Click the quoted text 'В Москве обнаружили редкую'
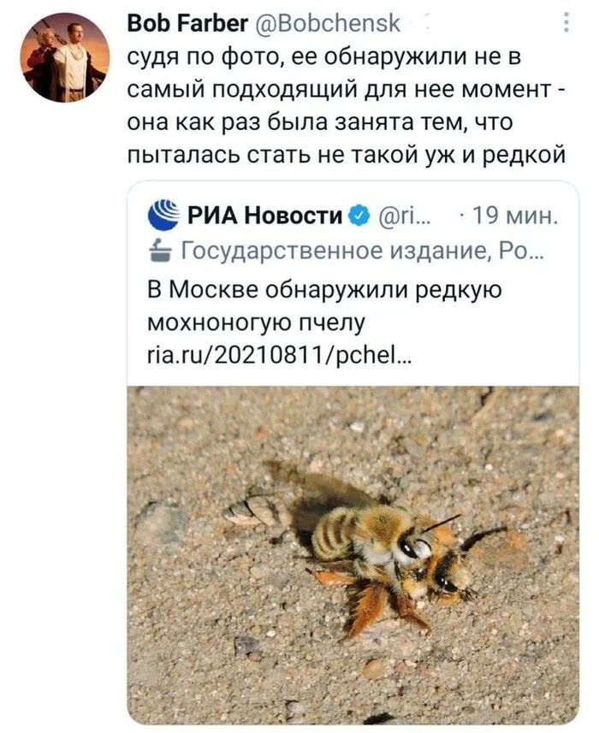Viewport: 599px width, 733px height. (323, 291)
